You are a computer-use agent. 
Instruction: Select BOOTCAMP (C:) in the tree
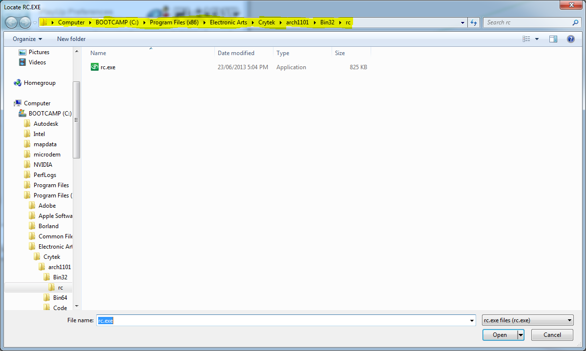pos(50,114)
